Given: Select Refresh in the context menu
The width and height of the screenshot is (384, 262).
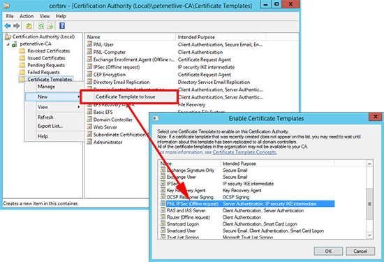Looking at the screenshot, I should [x=45, y=117].
